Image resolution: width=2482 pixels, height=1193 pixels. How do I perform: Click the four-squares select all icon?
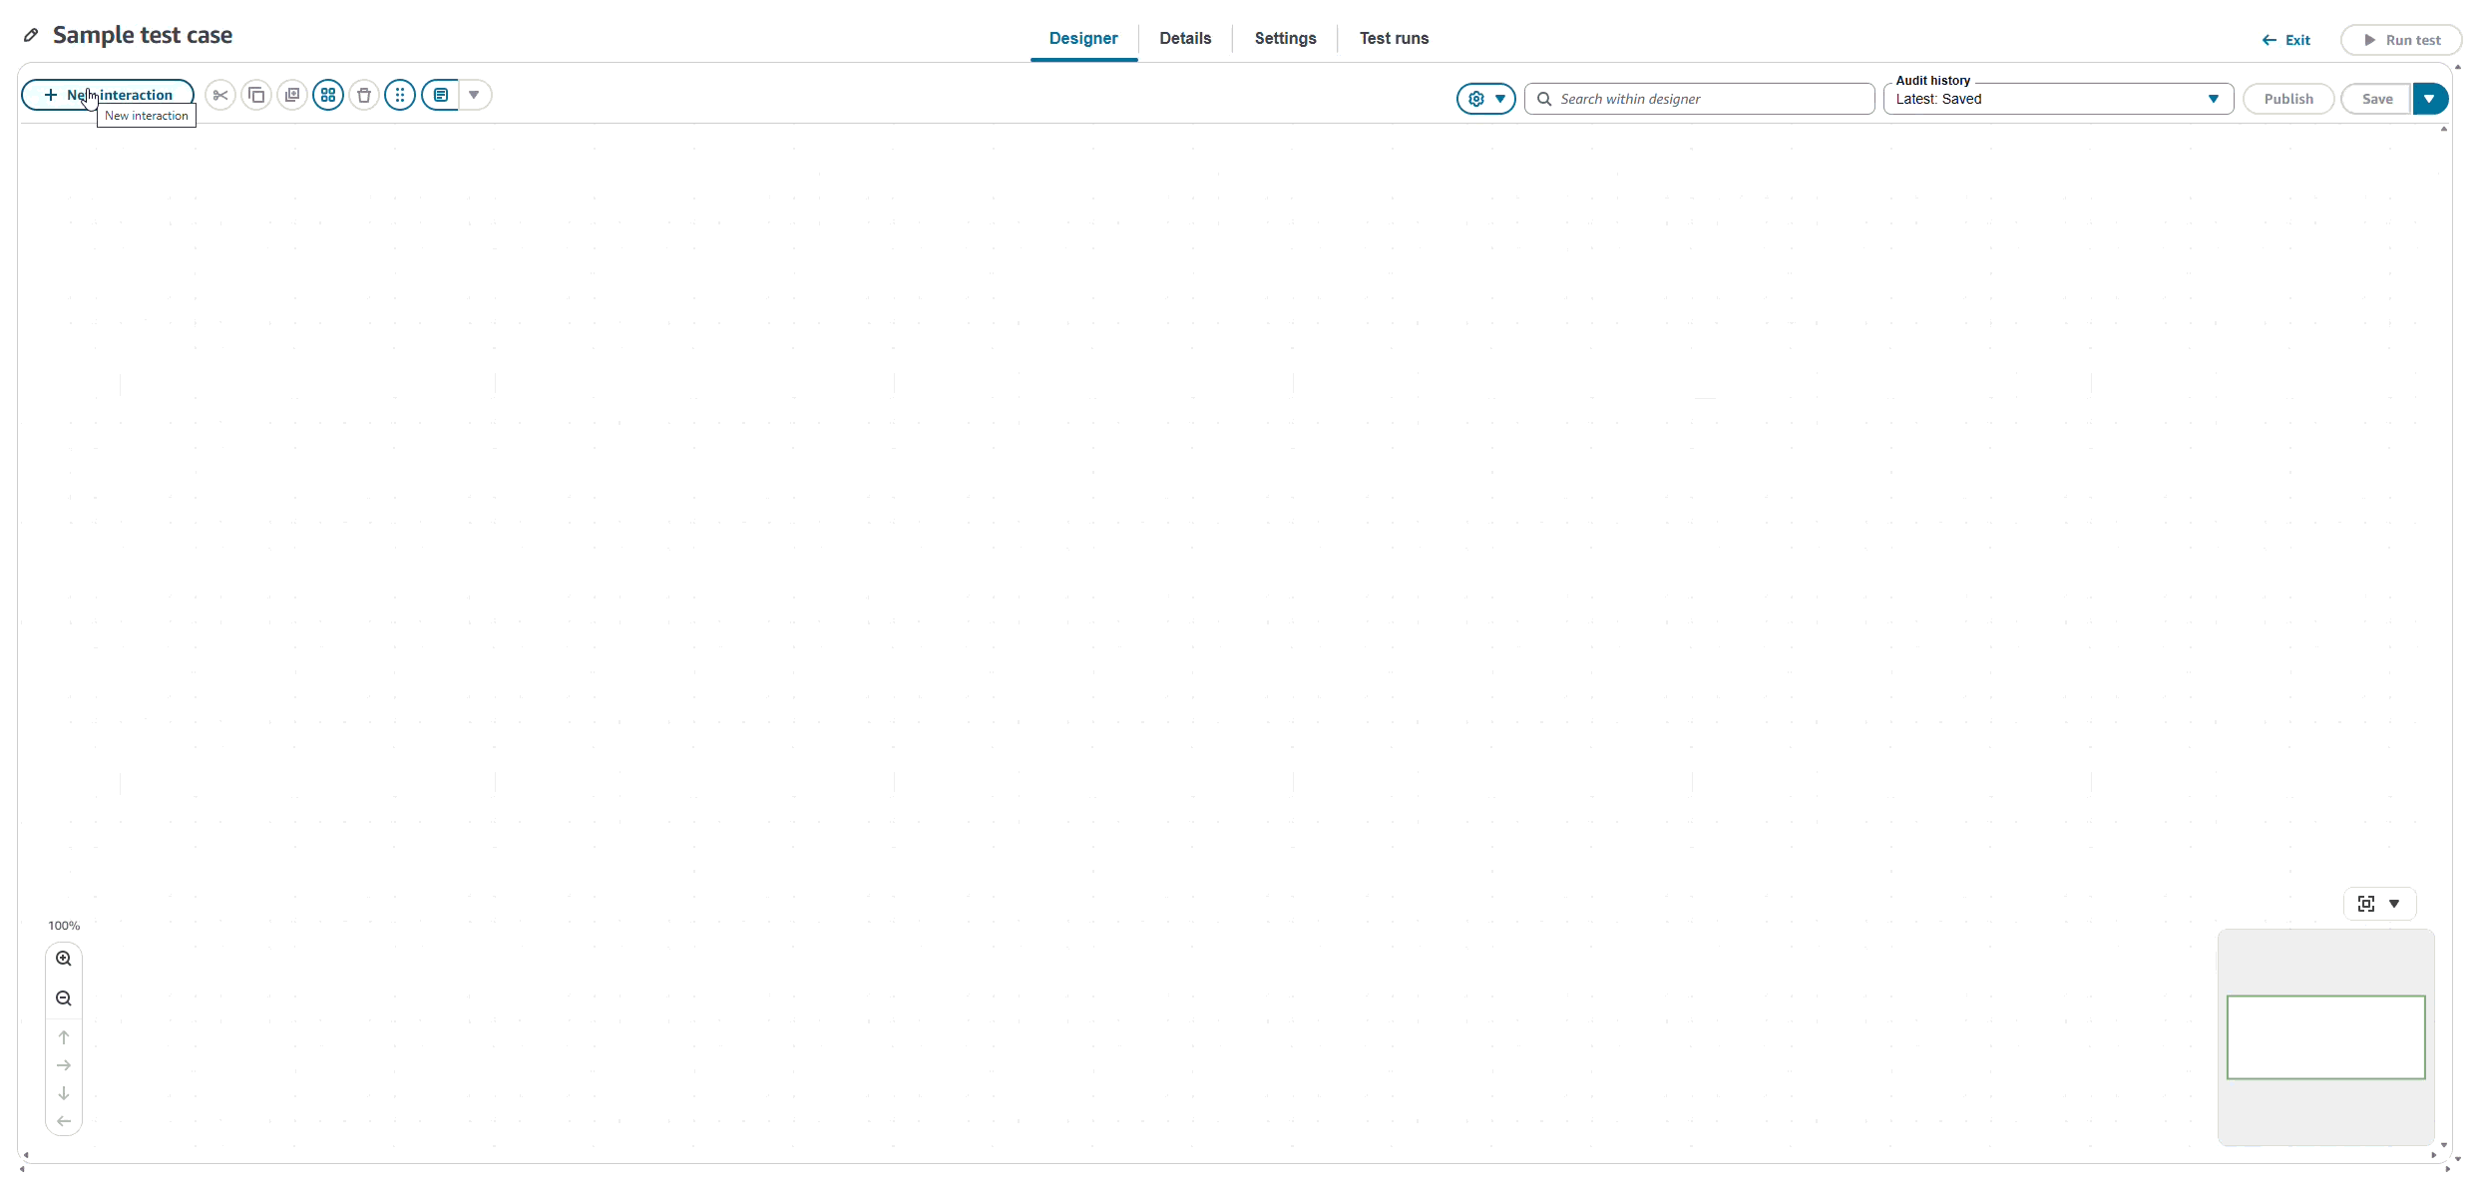point(328,96)
